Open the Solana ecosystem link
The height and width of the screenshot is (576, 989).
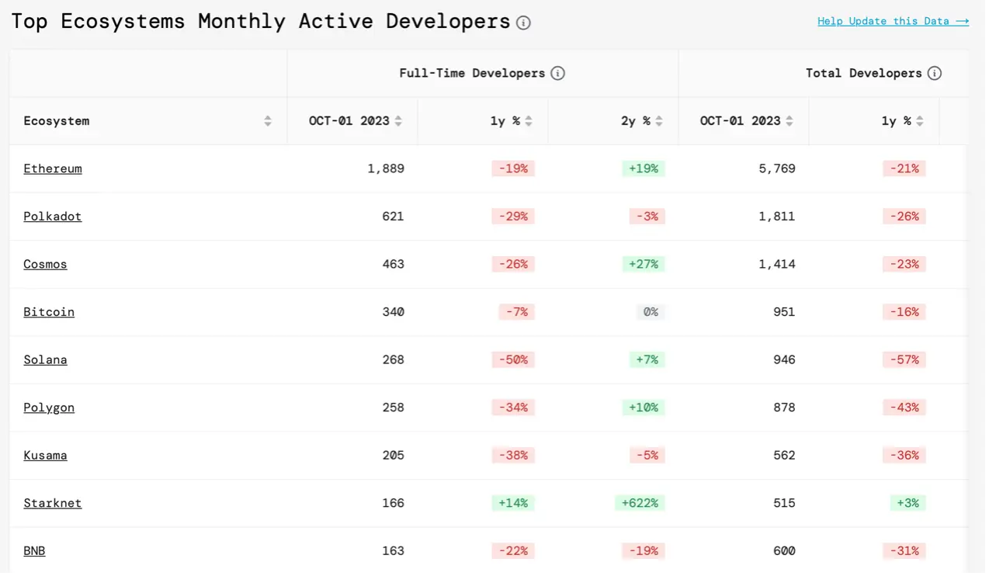(45, 359)
